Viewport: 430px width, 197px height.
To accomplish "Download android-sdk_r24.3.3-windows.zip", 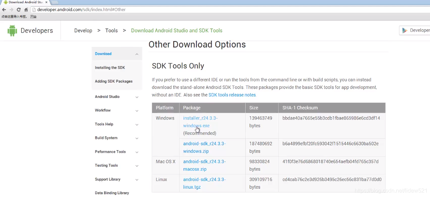I will click(x=205, y=147).
